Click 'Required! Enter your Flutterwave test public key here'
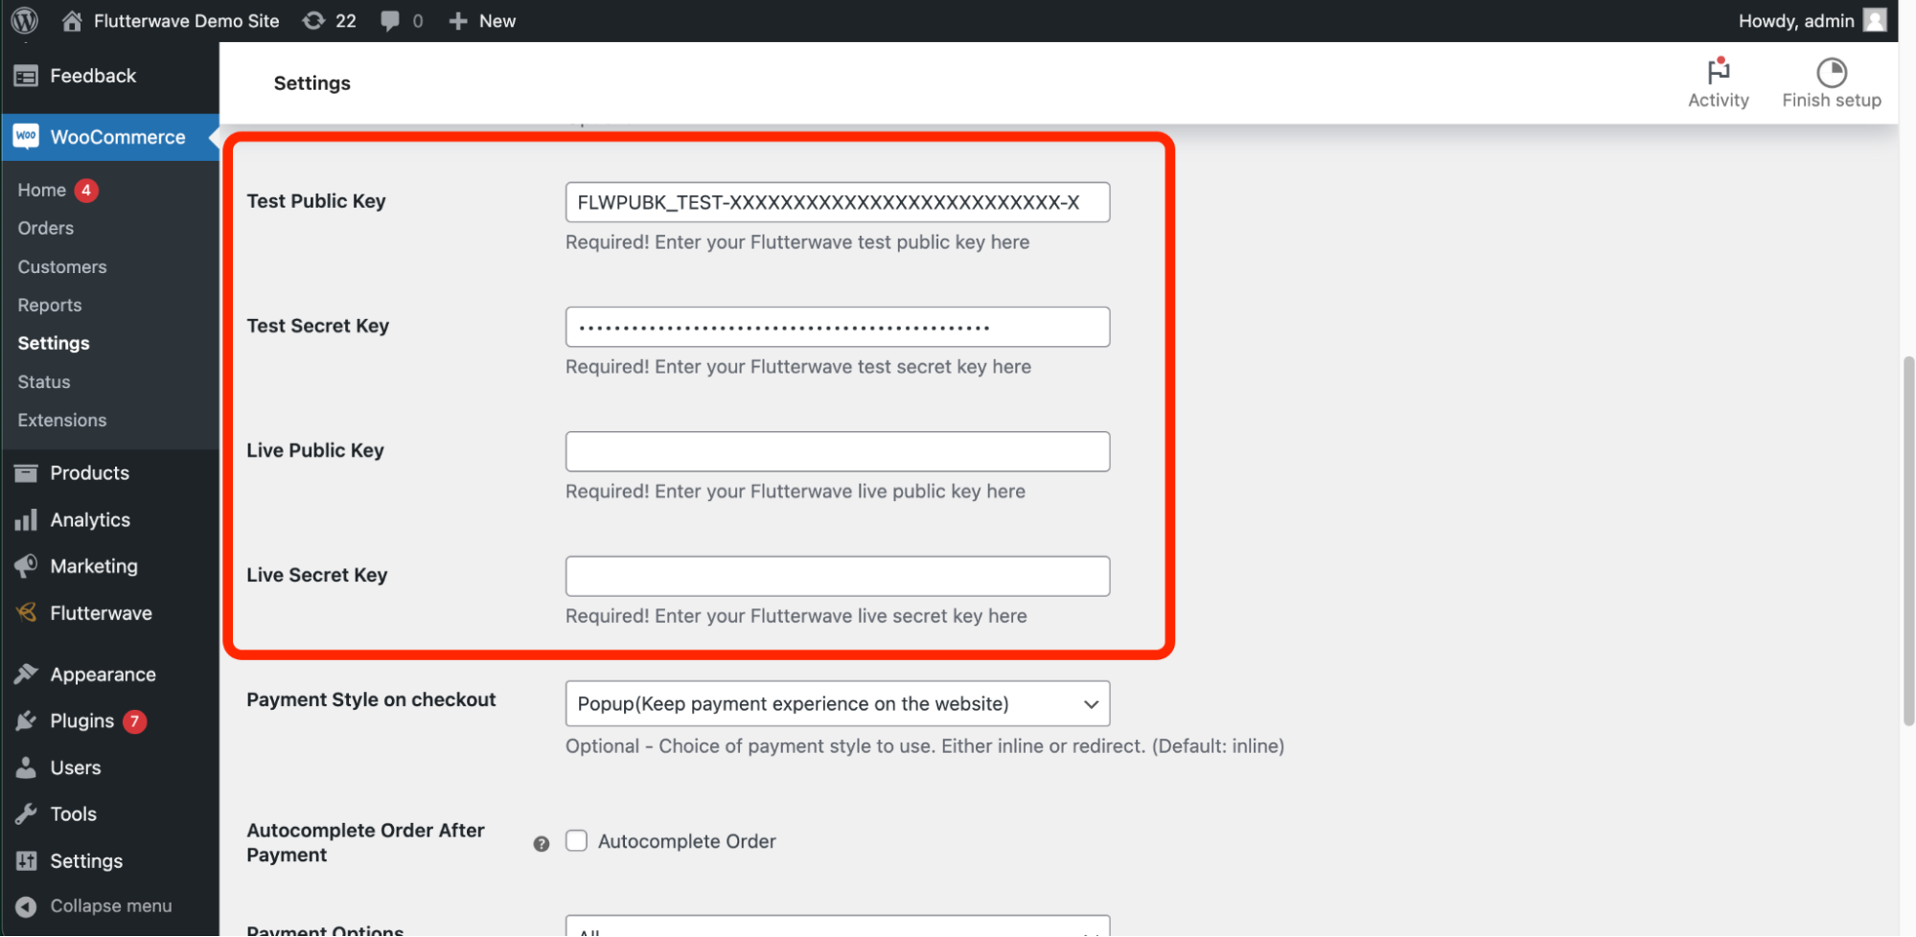 click(x=797, y=242)
